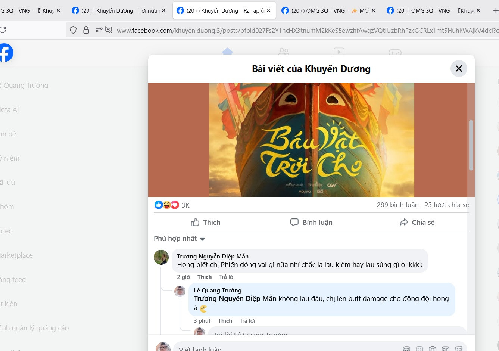Click the padlock site security icon

(x=86, y=30)
